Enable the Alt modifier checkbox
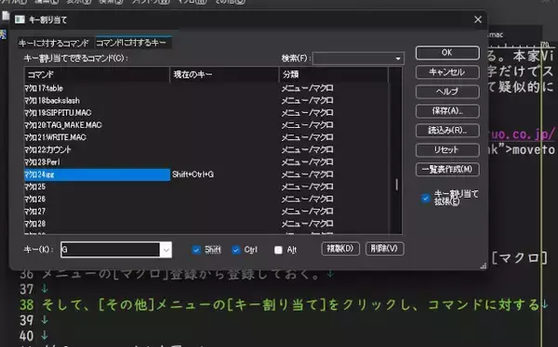This screenshot has width=558, height=347. point(278,250)
